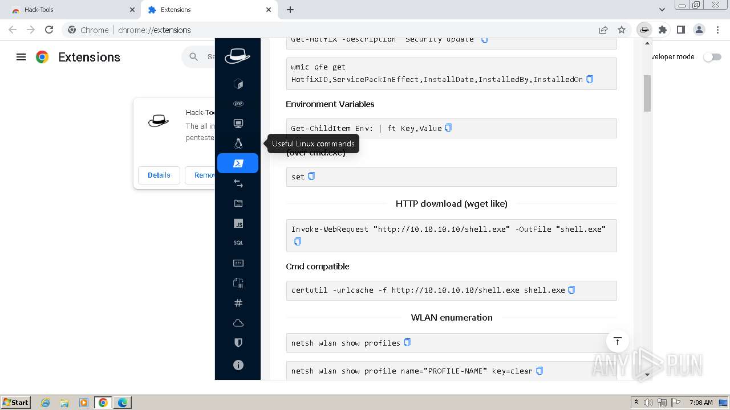Close the Hack-Tools browser tab
730x410 pixels.
pyautogui.click(x=132, y=10)
